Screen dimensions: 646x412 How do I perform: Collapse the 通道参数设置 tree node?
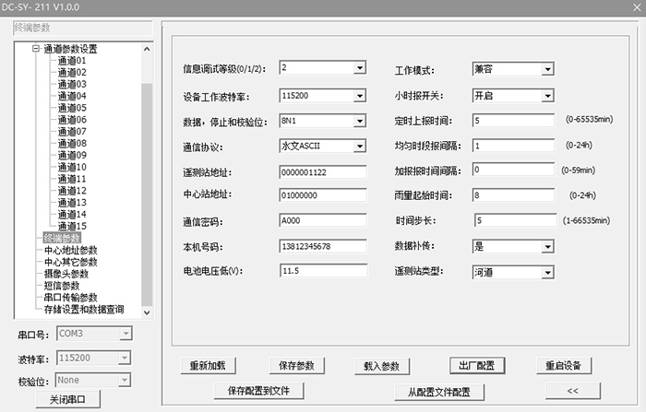coord(36,49)
